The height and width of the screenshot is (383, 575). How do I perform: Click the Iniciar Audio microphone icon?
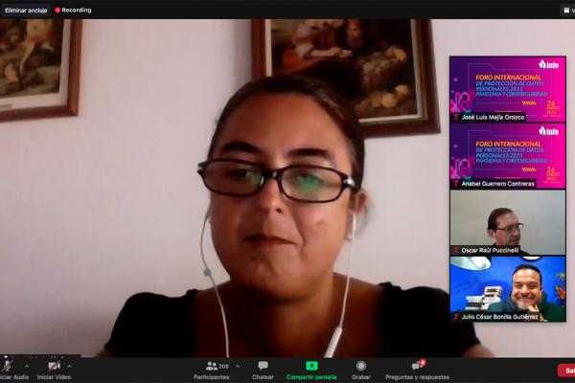coord(8,366)
